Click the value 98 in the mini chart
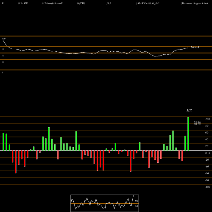Screen dimensions: 212x212 click(x=137, y=201)
